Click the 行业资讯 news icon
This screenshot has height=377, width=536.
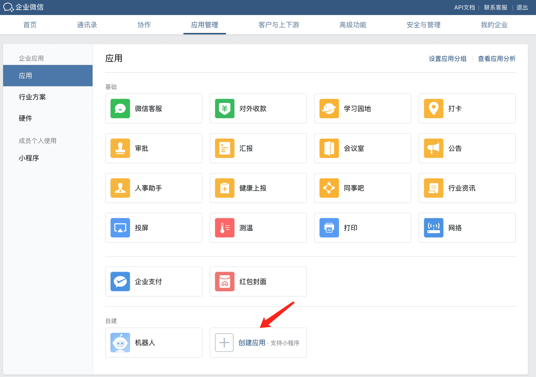(x=434, y=188)
